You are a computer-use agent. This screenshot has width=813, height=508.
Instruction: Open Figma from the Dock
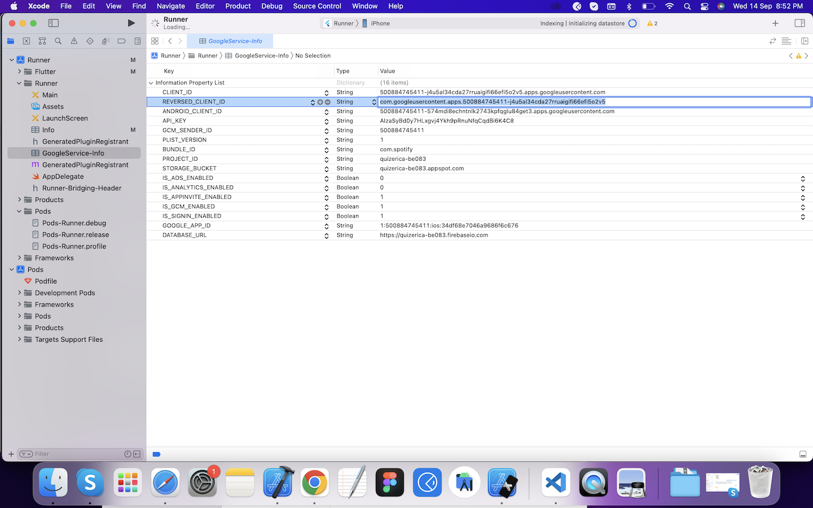click(389, 482)
